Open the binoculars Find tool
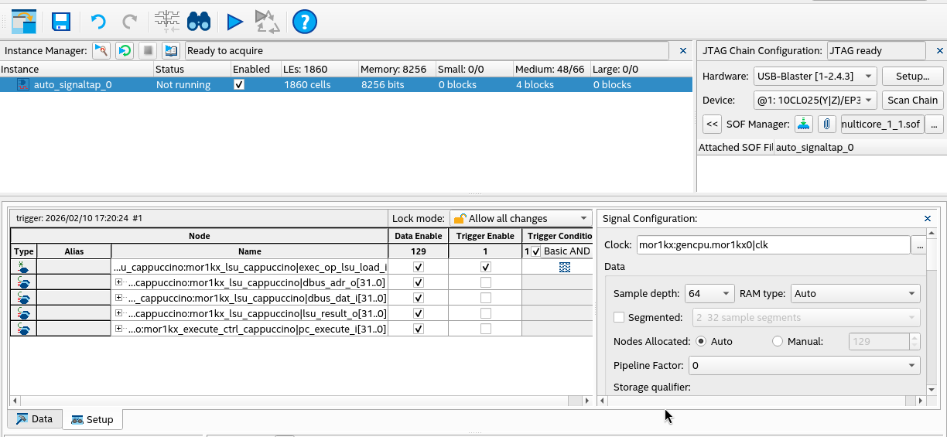 [x=199, y=22]
